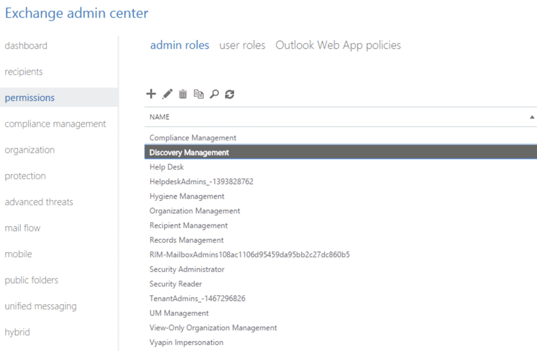The height and width of the screenshot is (351, 537).
Task: Go to compliance management
Action: [x=56, y=124]
